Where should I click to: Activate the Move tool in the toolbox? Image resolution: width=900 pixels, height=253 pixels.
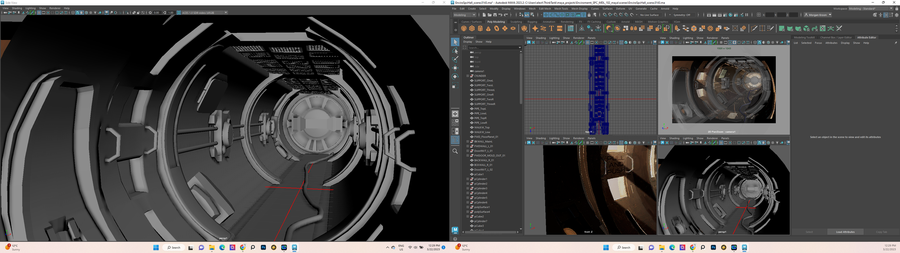[x=455, y=68]
